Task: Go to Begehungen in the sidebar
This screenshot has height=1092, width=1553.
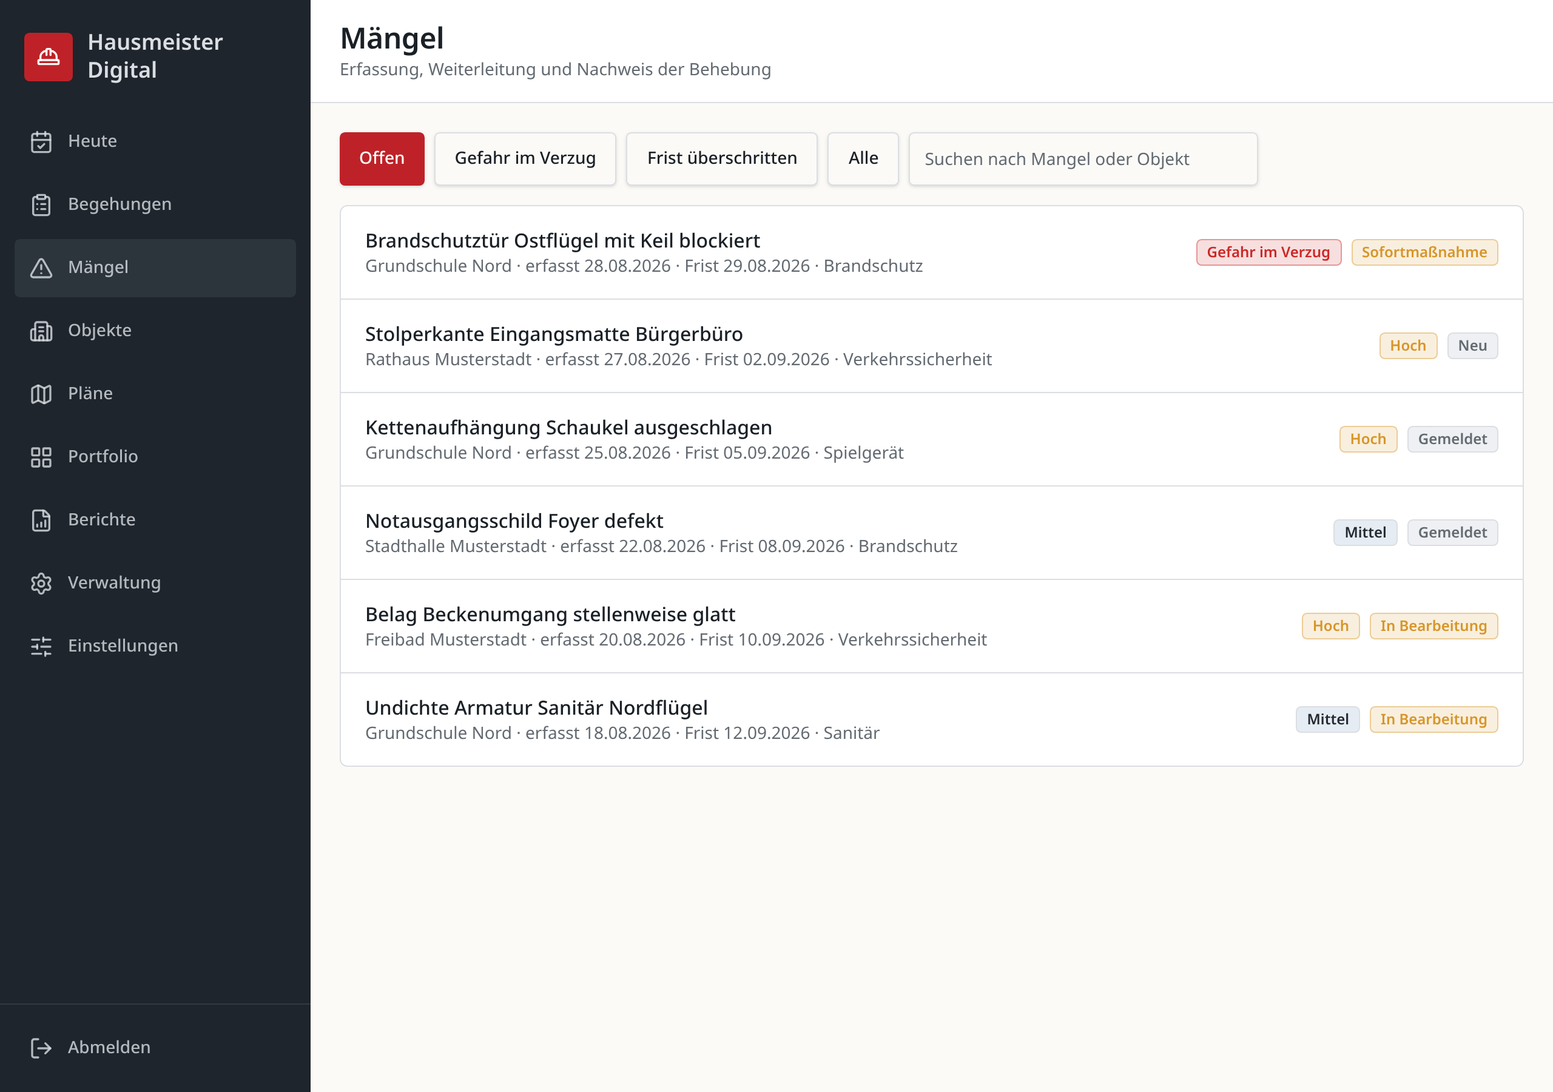Action: point(155,204)
